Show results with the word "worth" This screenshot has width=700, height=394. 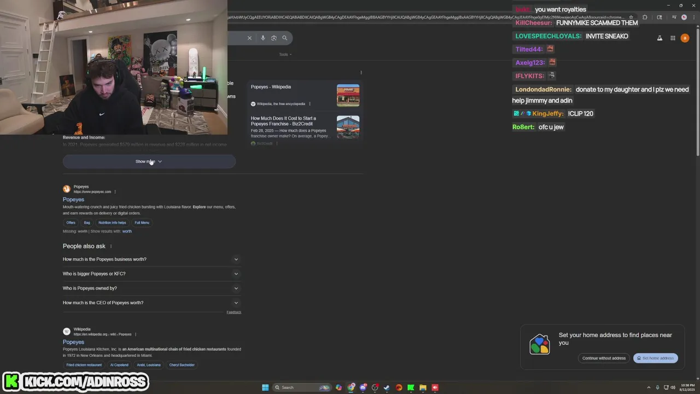[127, 231]
